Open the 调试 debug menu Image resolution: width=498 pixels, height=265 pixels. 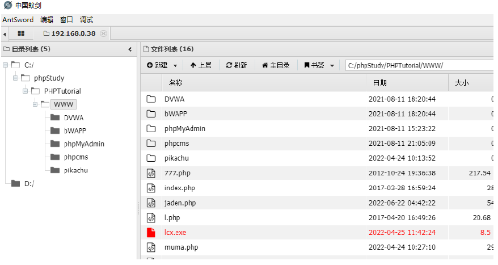pos(86,19)
